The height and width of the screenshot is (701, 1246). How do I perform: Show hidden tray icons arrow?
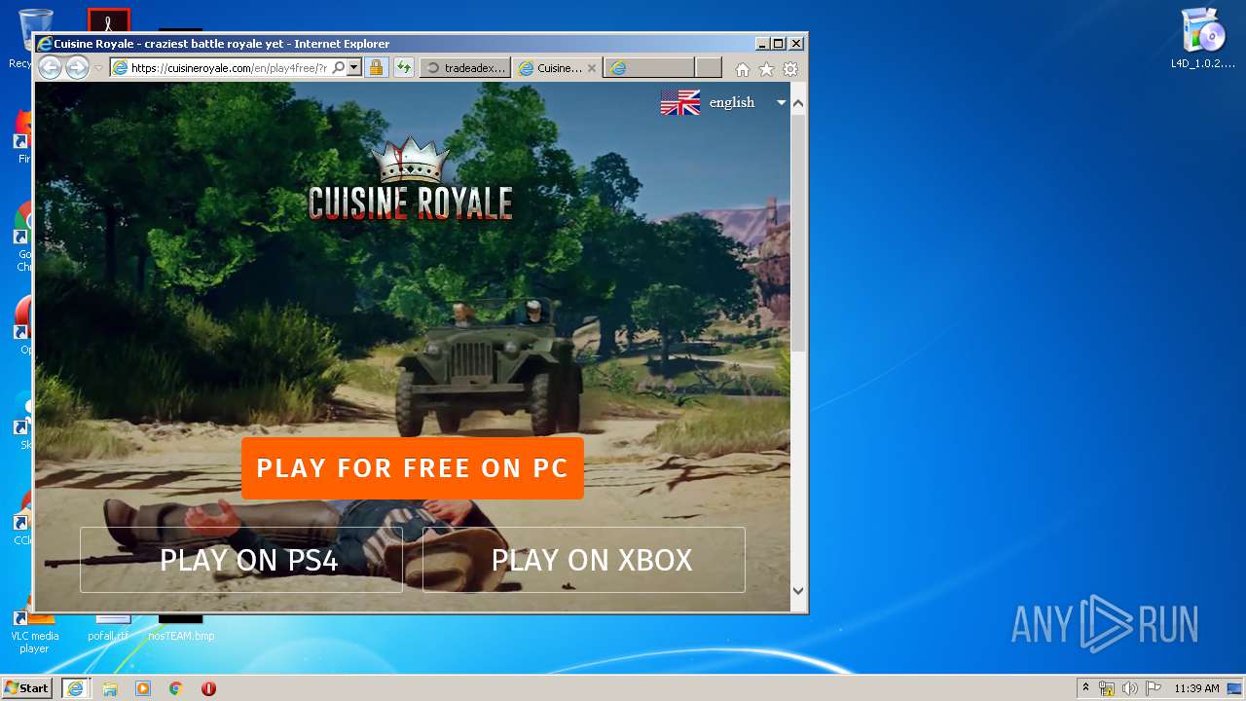[1086, 688]
